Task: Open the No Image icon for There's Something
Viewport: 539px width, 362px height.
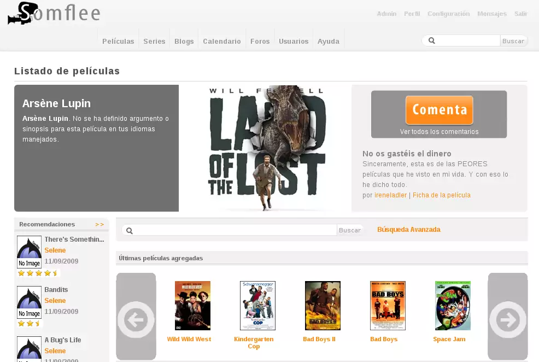Action: [29, 252]
